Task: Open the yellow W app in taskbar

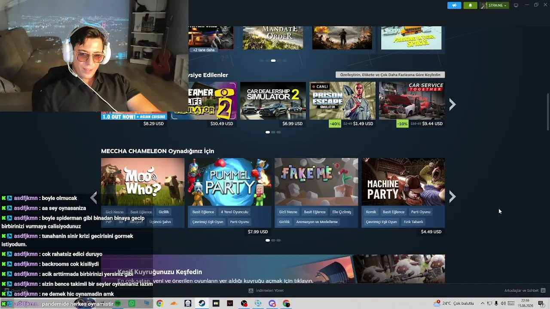Action: (216, 303)
